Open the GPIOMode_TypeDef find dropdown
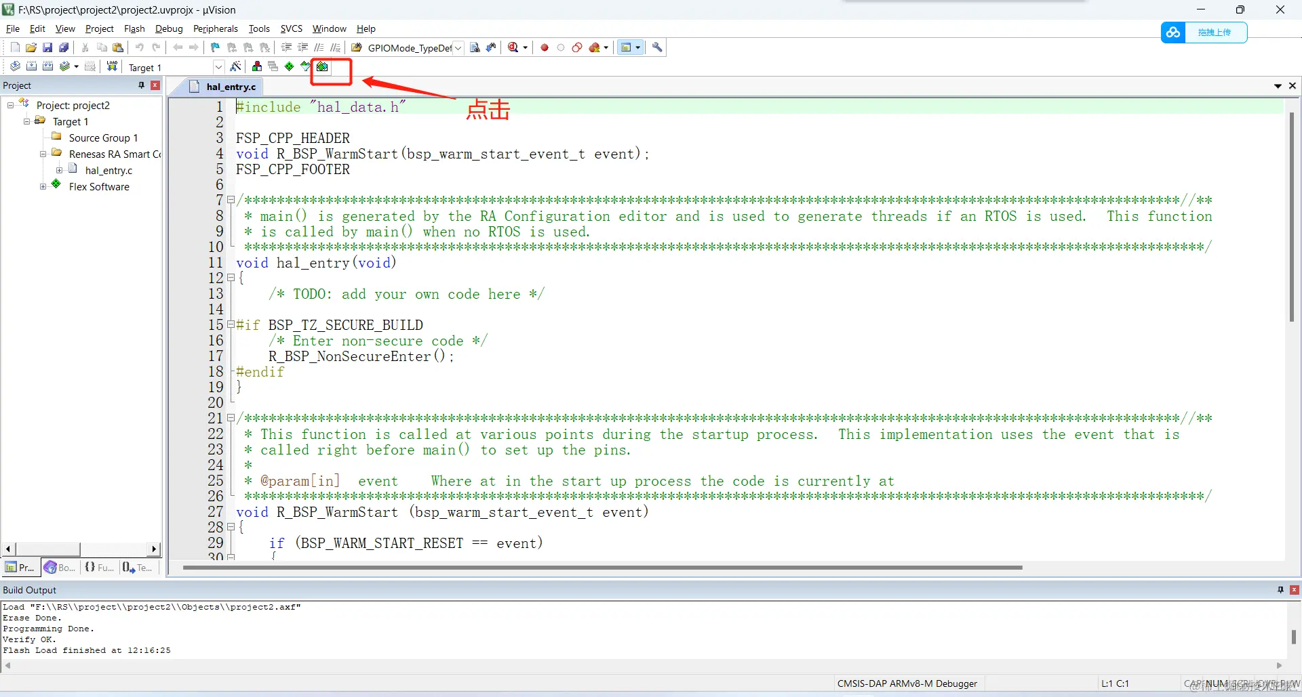This screenshot has width=1302, height=697. 458,48
